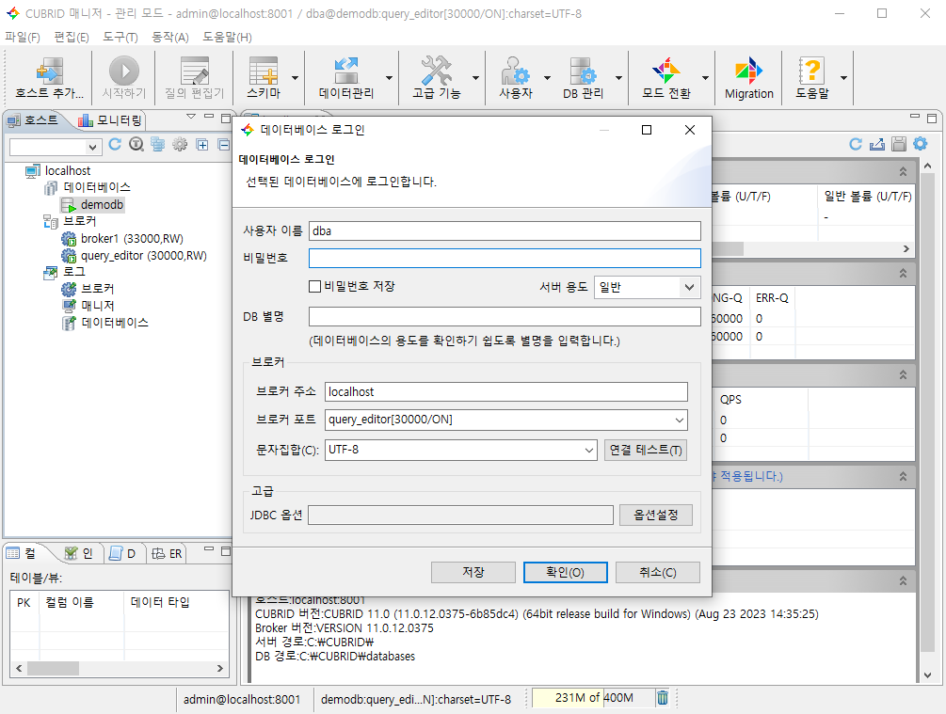Click the 데이터관리 toolbar icon
946x714 pixels.
click(346, 71)
